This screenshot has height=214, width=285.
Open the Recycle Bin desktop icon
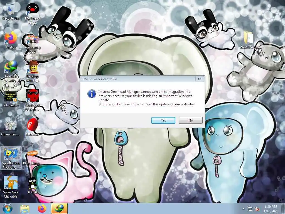click(x=11, y=11)
